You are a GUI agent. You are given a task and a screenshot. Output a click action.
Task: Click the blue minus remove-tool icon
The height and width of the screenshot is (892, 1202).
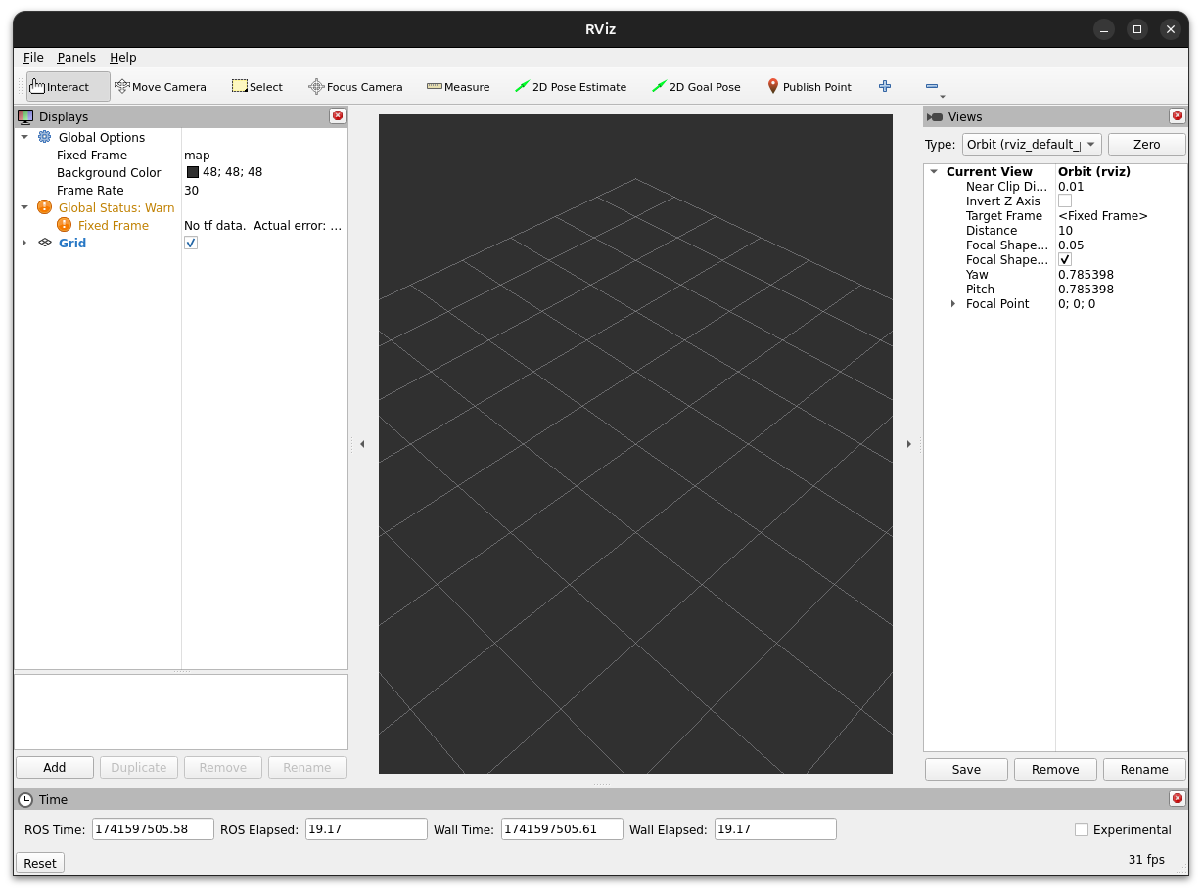932,86
